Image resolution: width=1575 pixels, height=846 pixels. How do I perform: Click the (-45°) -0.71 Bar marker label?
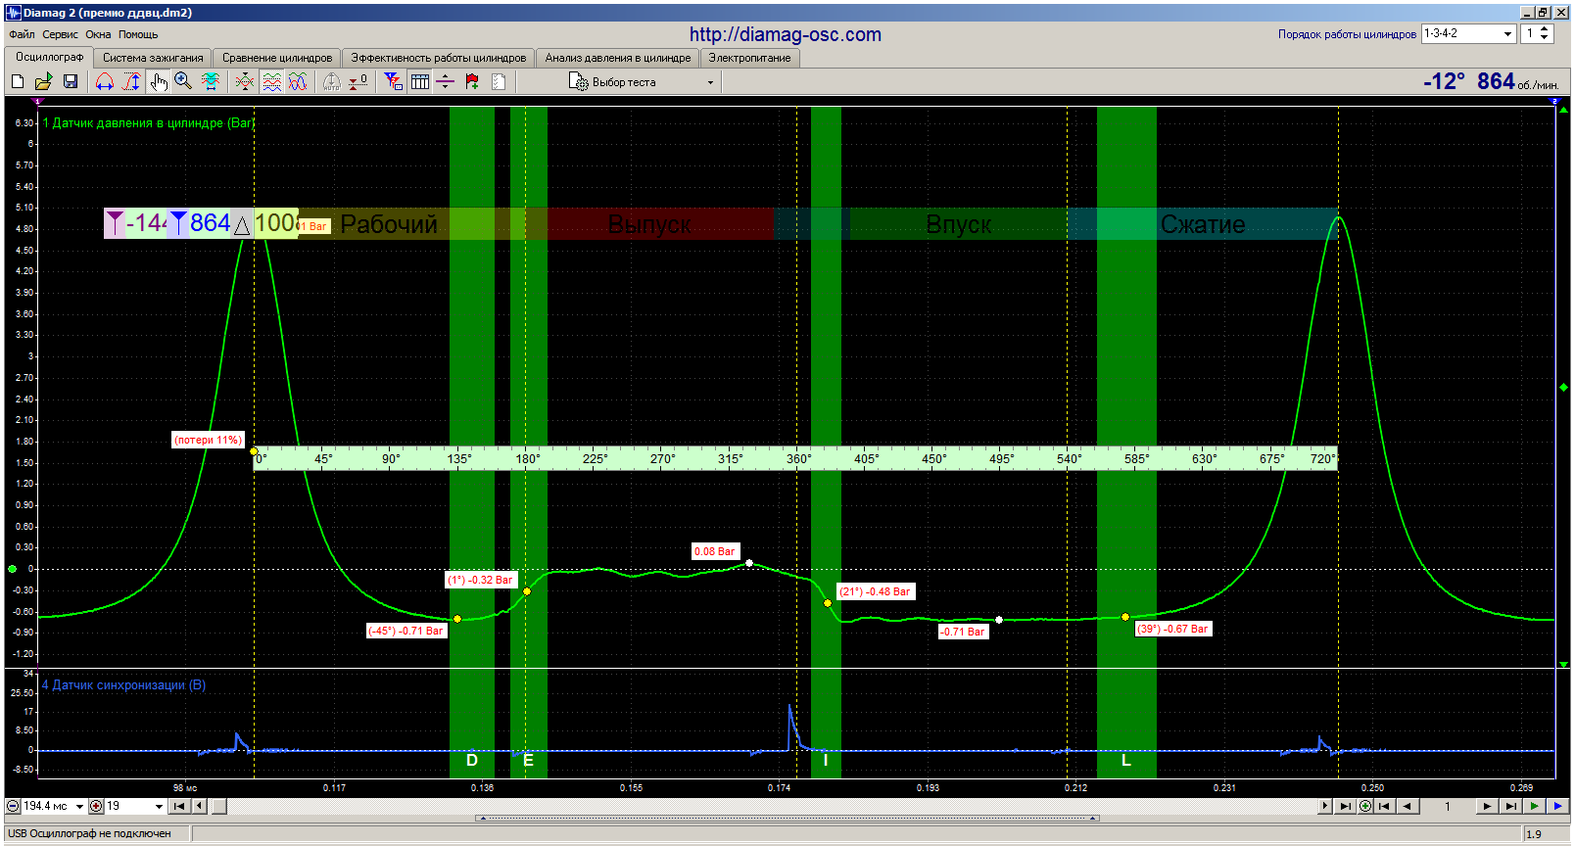coord(406,631)
